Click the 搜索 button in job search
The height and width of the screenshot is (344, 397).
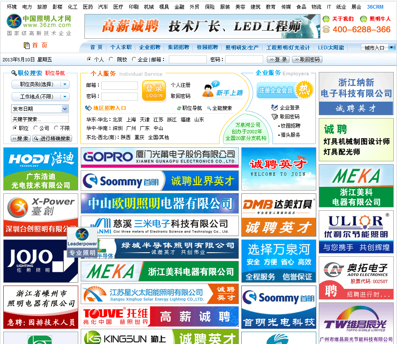(x=21, y=139)
